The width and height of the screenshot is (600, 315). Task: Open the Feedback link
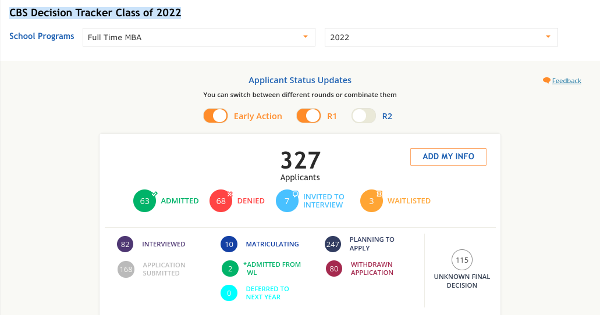pyautogui.click(x=566, y=81)
